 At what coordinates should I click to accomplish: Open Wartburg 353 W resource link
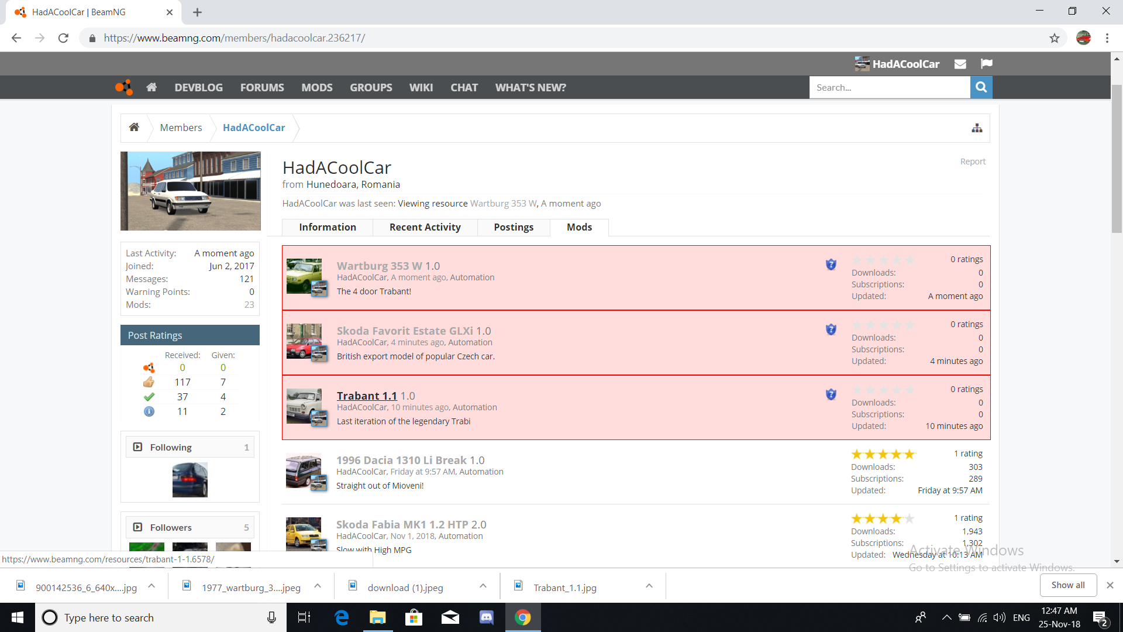(x=379, y=266)
